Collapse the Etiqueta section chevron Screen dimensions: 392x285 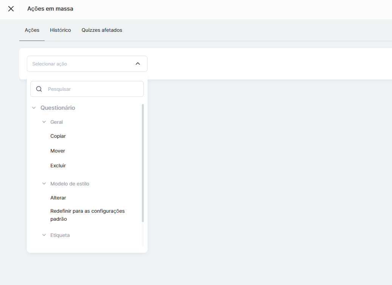coord(44,235)
